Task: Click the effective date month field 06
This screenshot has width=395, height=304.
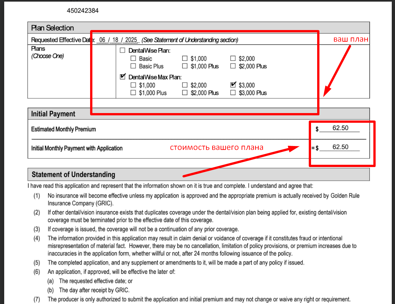Action: 102,40
